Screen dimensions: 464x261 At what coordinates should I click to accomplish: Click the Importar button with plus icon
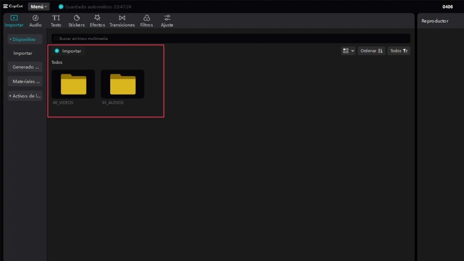pyautogui.click(x=68, y=51)
